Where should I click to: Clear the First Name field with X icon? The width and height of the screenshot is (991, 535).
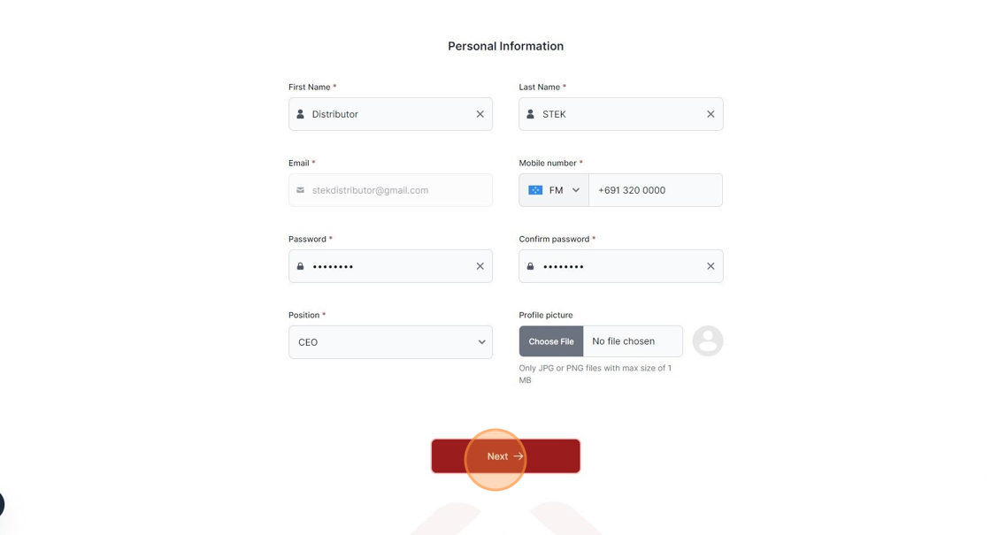point(480,114)
